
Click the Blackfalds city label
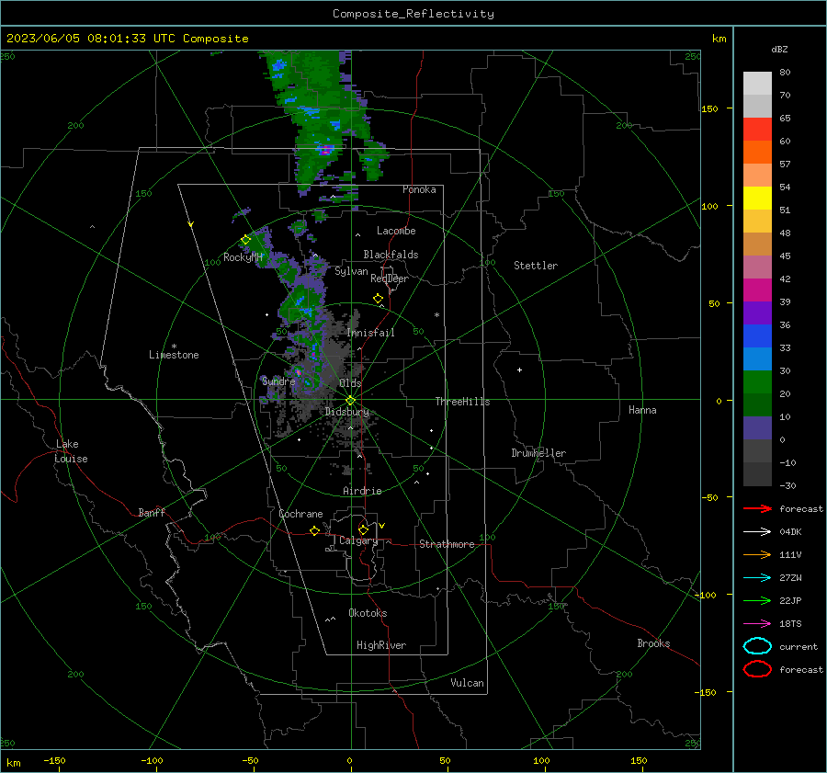391,255
